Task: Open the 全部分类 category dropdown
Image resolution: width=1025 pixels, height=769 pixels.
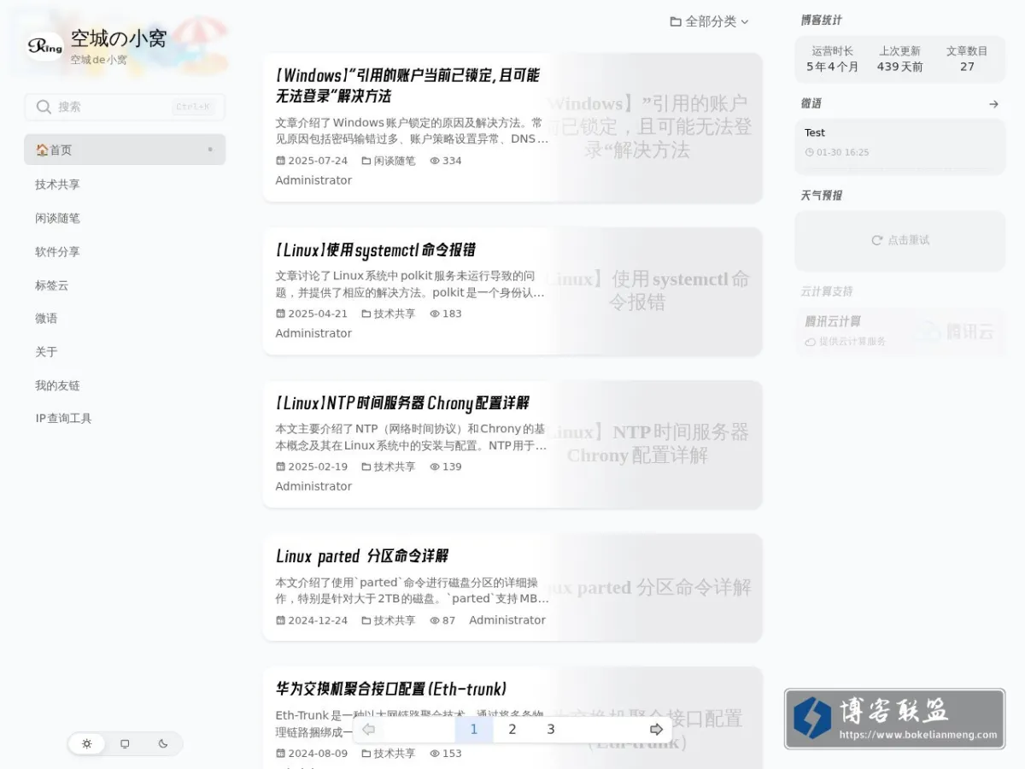Action: pos(709,21)
